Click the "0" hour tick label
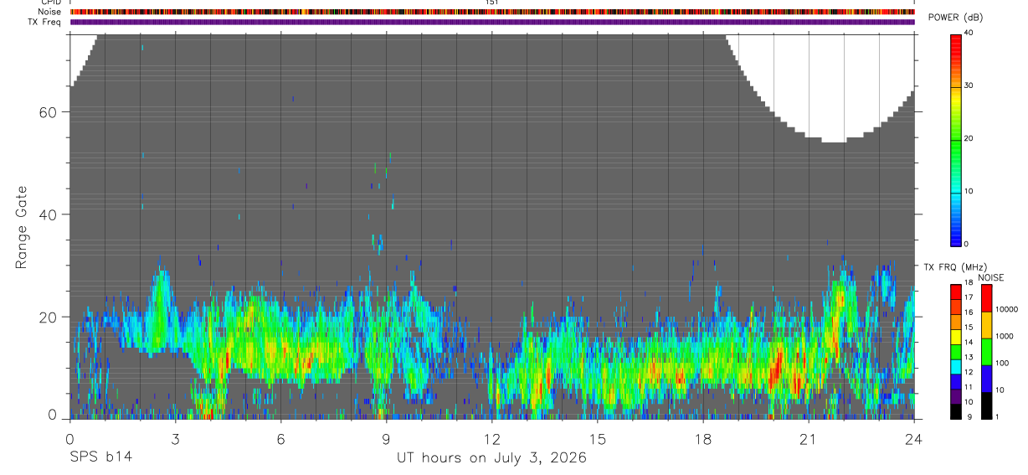 tap(69, 438)
